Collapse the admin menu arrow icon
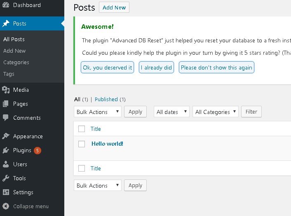291x216 pixels. pos(6,206)
